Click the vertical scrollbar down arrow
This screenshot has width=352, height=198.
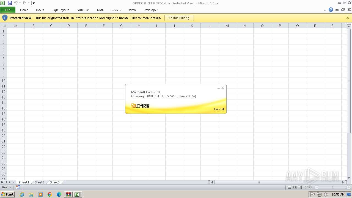pyautogui.click(x=349, y=178)
